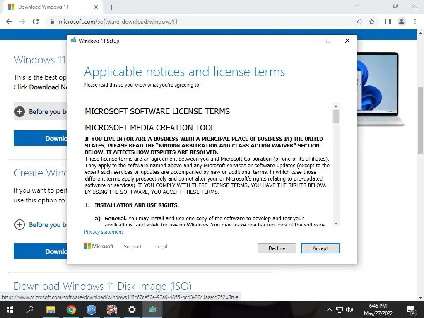Select the Download Windows 11 tab
The width and height of the screenshot is (424, 318).
pyautogui.click(x=53, y=7)
